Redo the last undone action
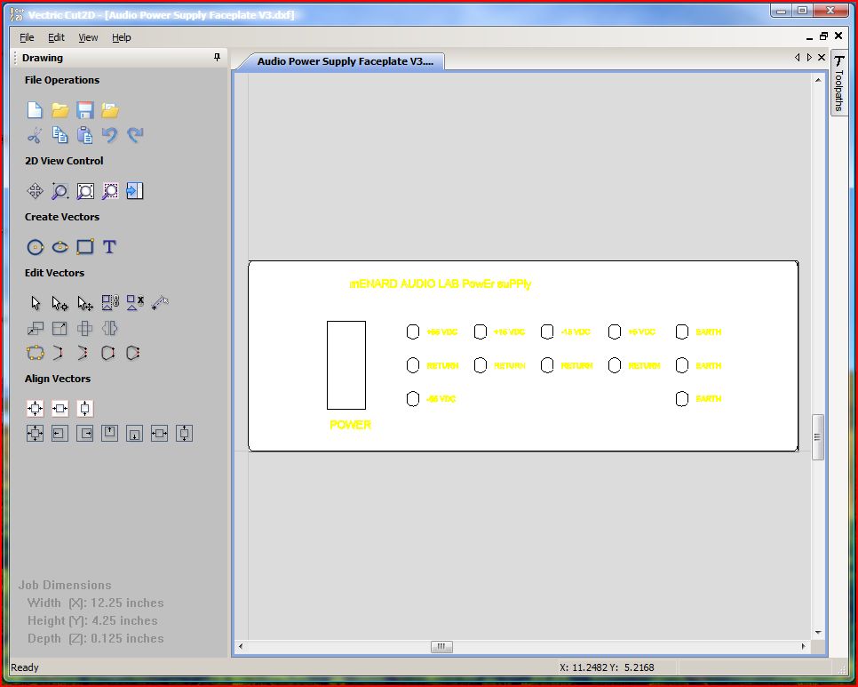Screen dimensions: 858x687 pos(135,135)
